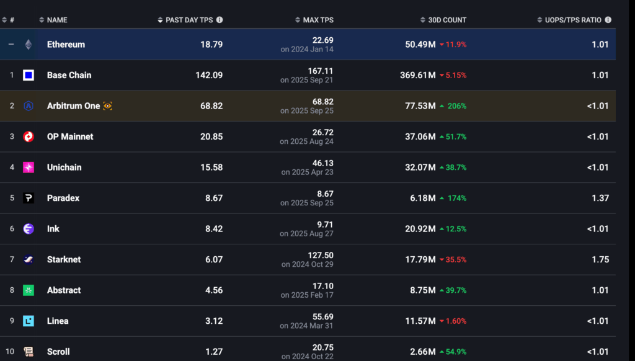Click the Linea logo icon
The width and height of the screenshot is (635, 361).
(x=30, y=321)
